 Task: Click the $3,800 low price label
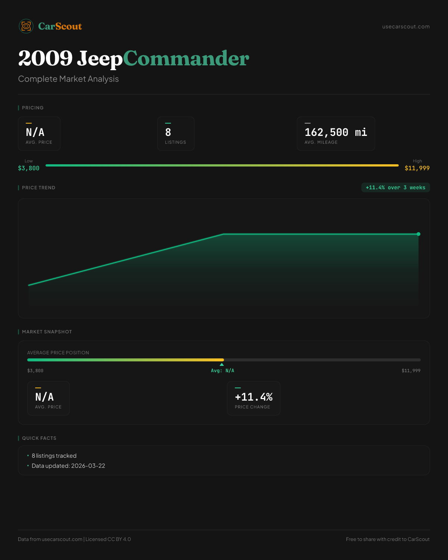tap(29, 168)
